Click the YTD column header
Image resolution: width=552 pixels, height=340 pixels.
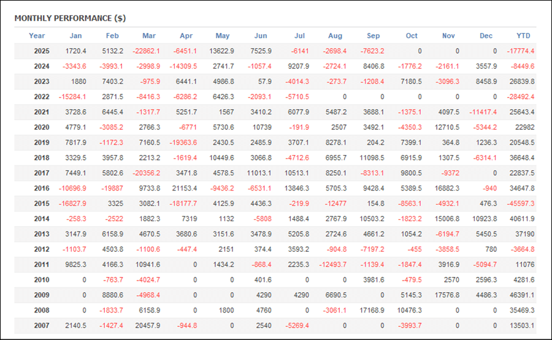click(524, 36)
